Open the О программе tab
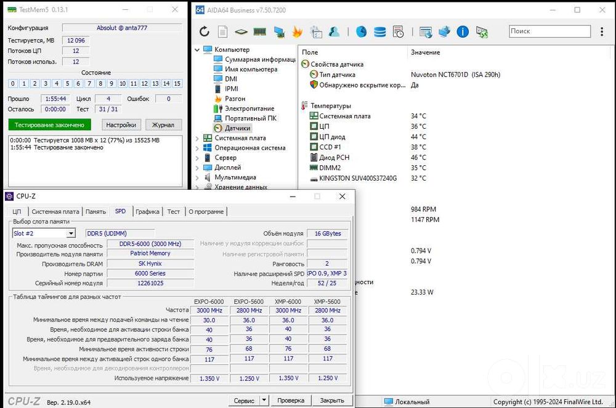 pos(206,211)
